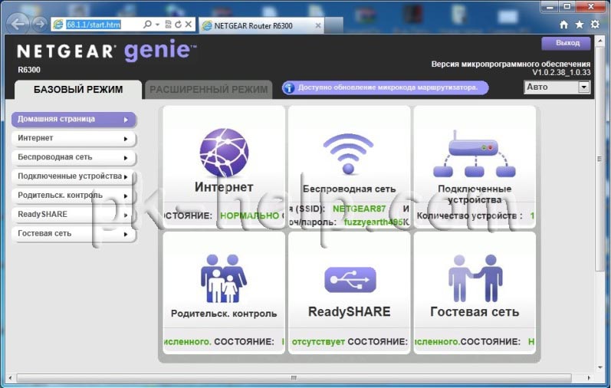Click the отсутствует ReadySHARE status text
The height and width of the screenshot is (388, 611).
[318, 341]
